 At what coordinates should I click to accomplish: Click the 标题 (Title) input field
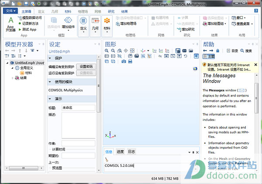coord(78,108)
